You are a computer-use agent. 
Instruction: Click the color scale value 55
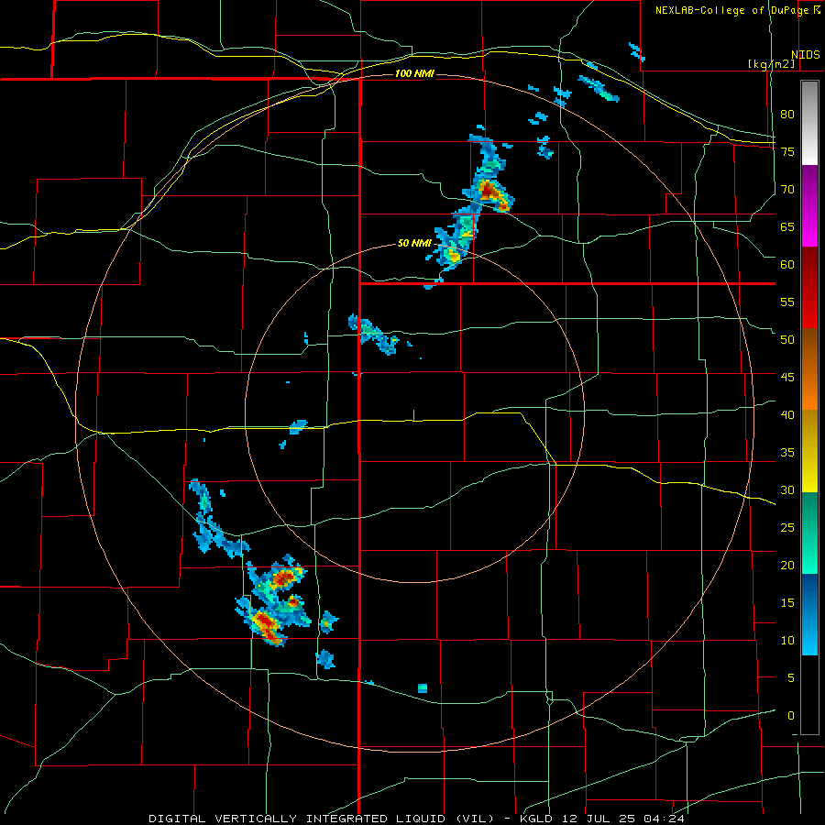tap(787, 302)
